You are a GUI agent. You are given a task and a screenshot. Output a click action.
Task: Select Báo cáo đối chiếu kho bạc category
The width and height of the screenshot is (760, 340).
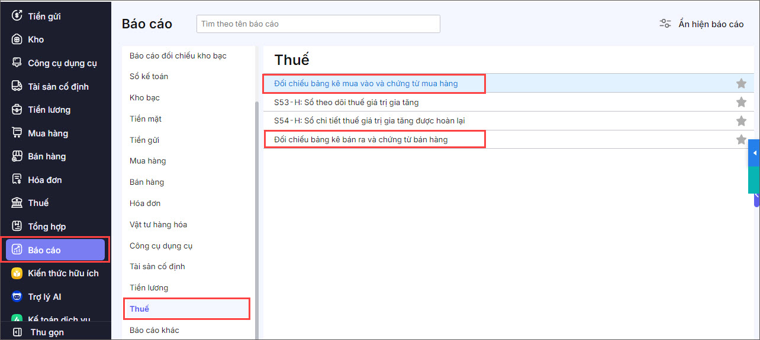[x=178, y=55]
